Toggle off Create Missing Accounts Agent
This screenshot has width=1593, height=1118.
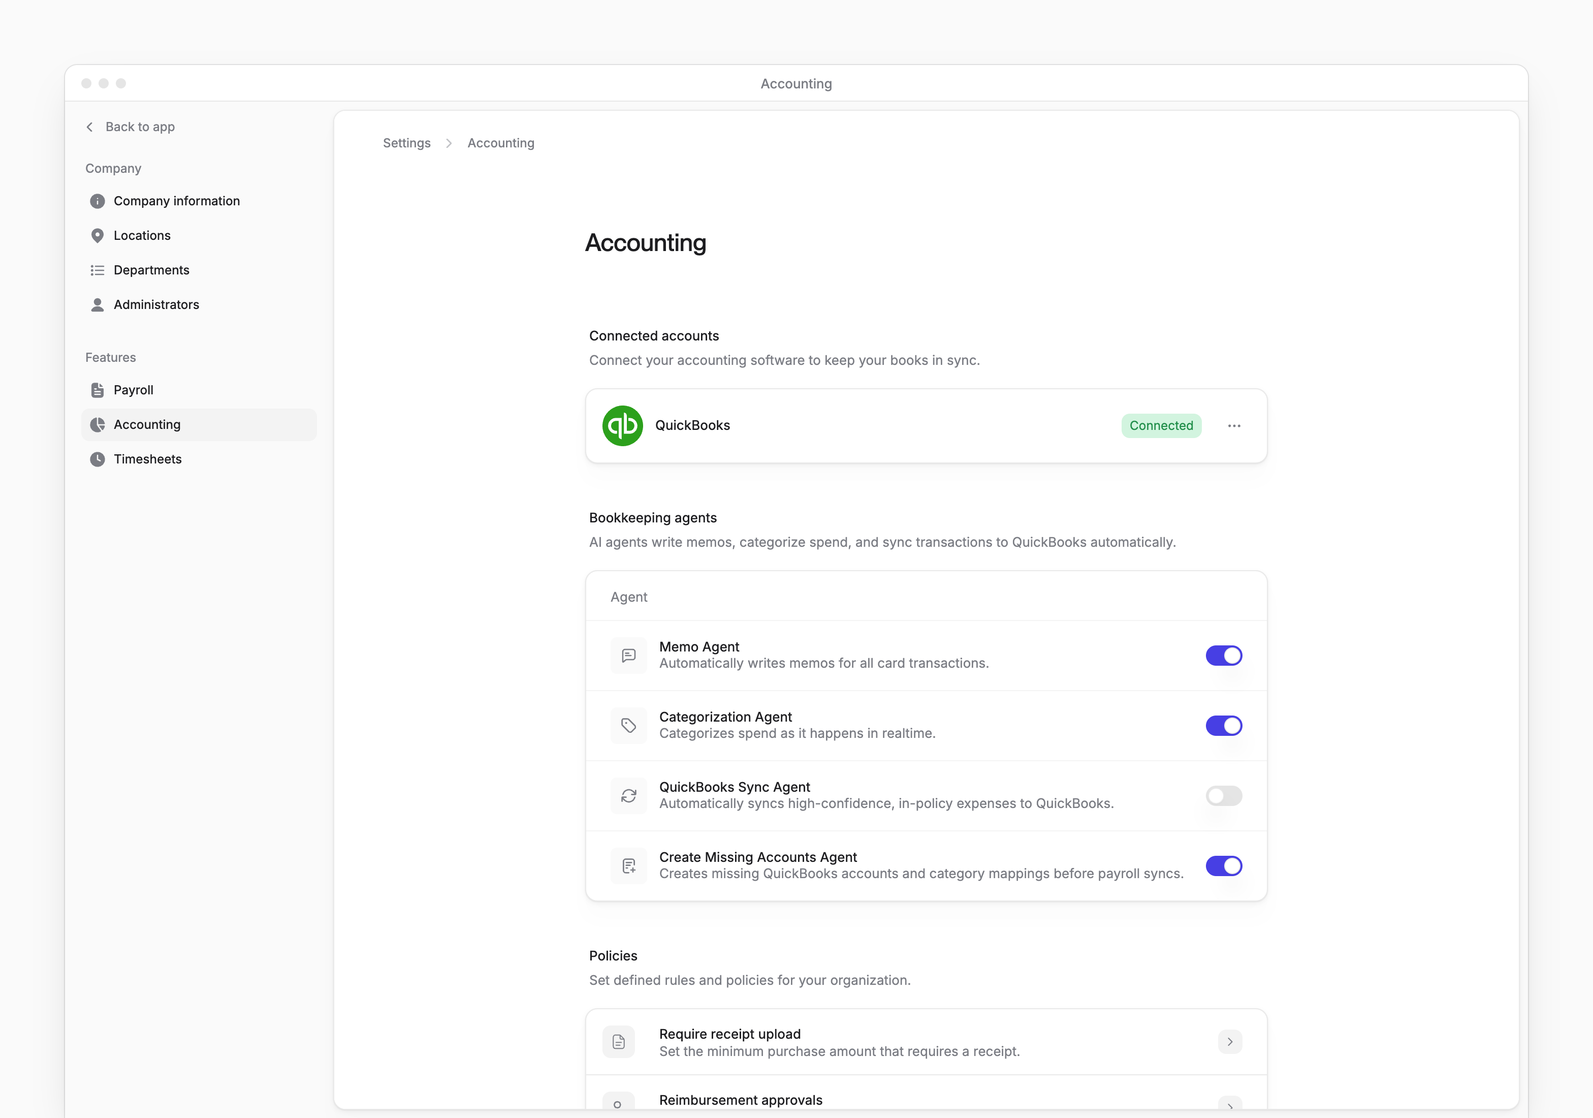coord(1224,865)
